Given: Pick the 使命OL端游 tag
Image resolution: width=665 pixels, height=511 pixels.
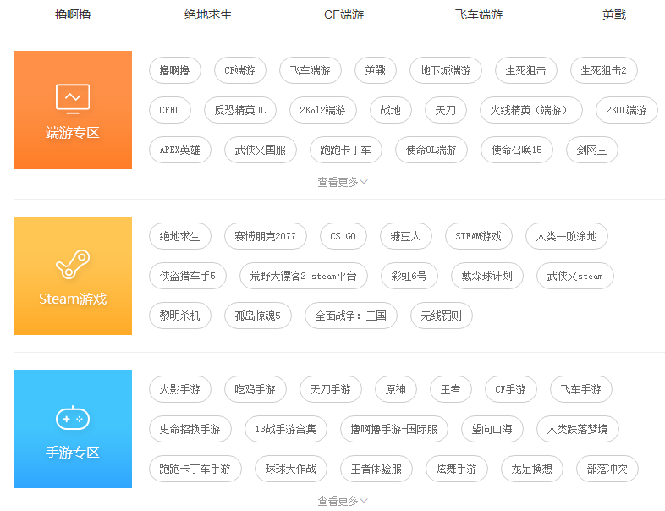Looking at the screenshot, I should pos(431,150).
